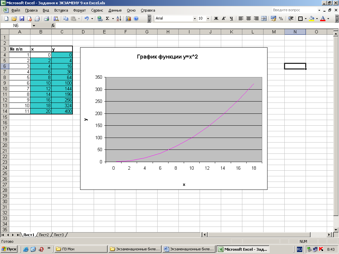Toggle Bold (Ж) formatting
This screenshot has width=339, height=254.
[216, 19]
